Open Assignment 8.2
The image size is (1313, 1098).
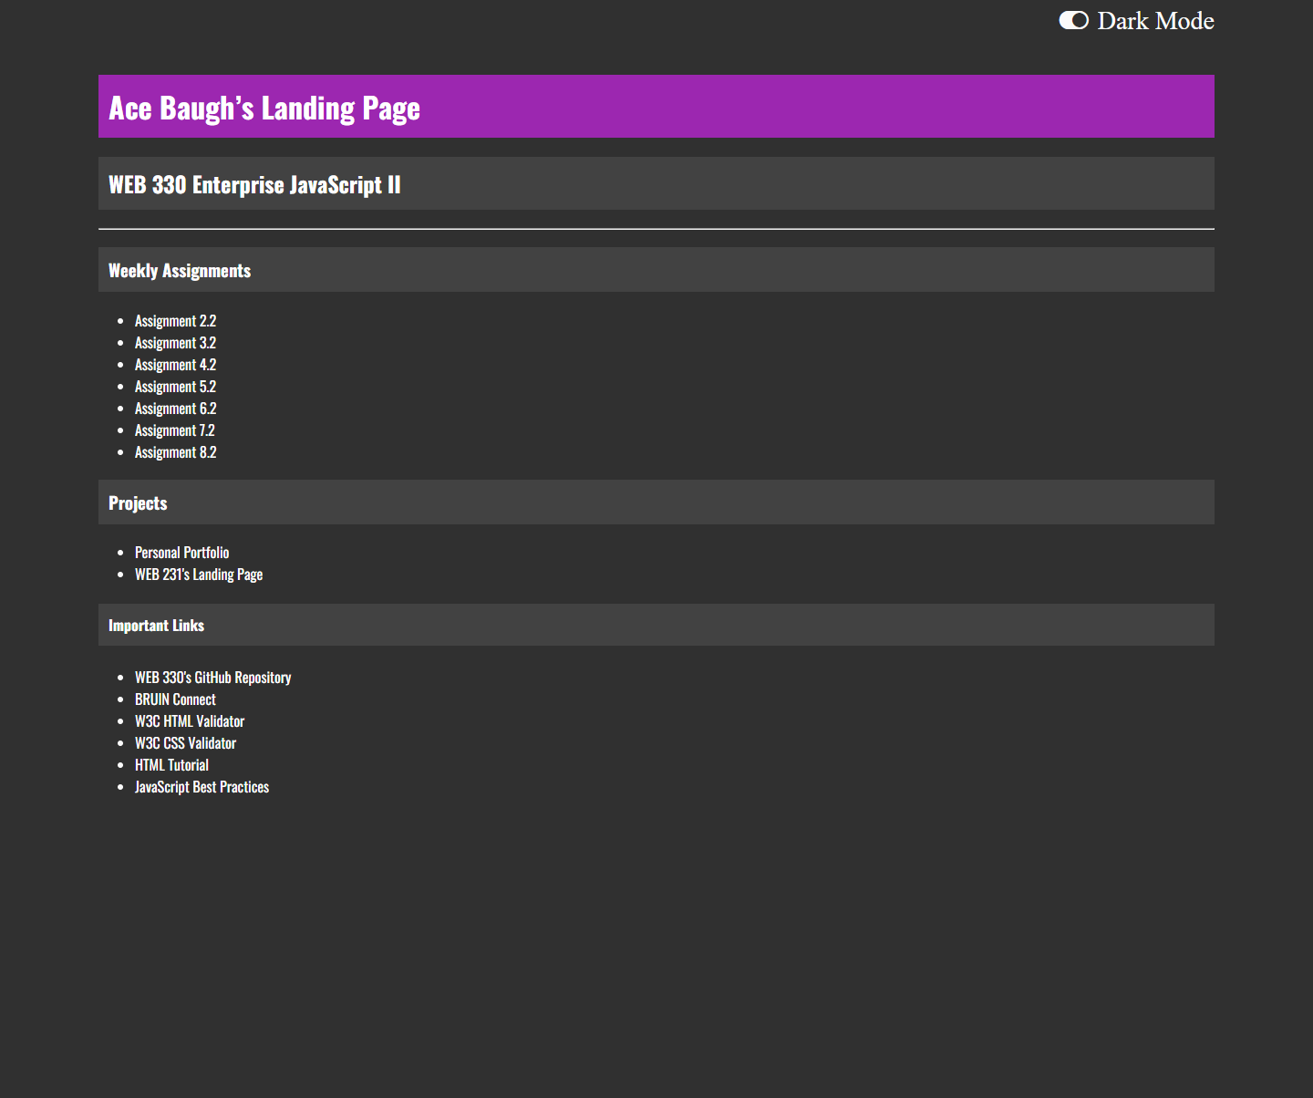(x=175, y=452)
